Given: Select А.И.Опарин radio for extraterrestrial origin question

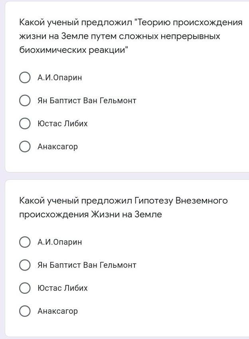Looking at the screenshot, I should [x=25, y=242].
